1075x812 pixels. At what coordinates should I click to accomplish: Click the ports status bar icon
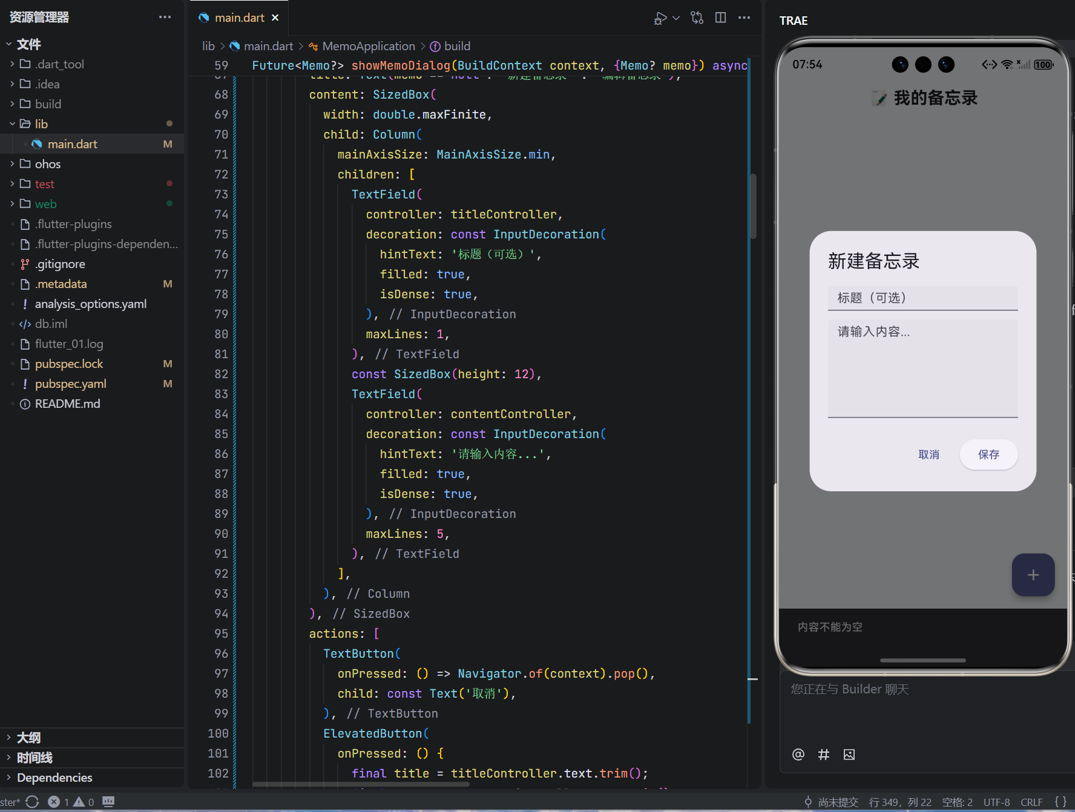pos(108,802)
